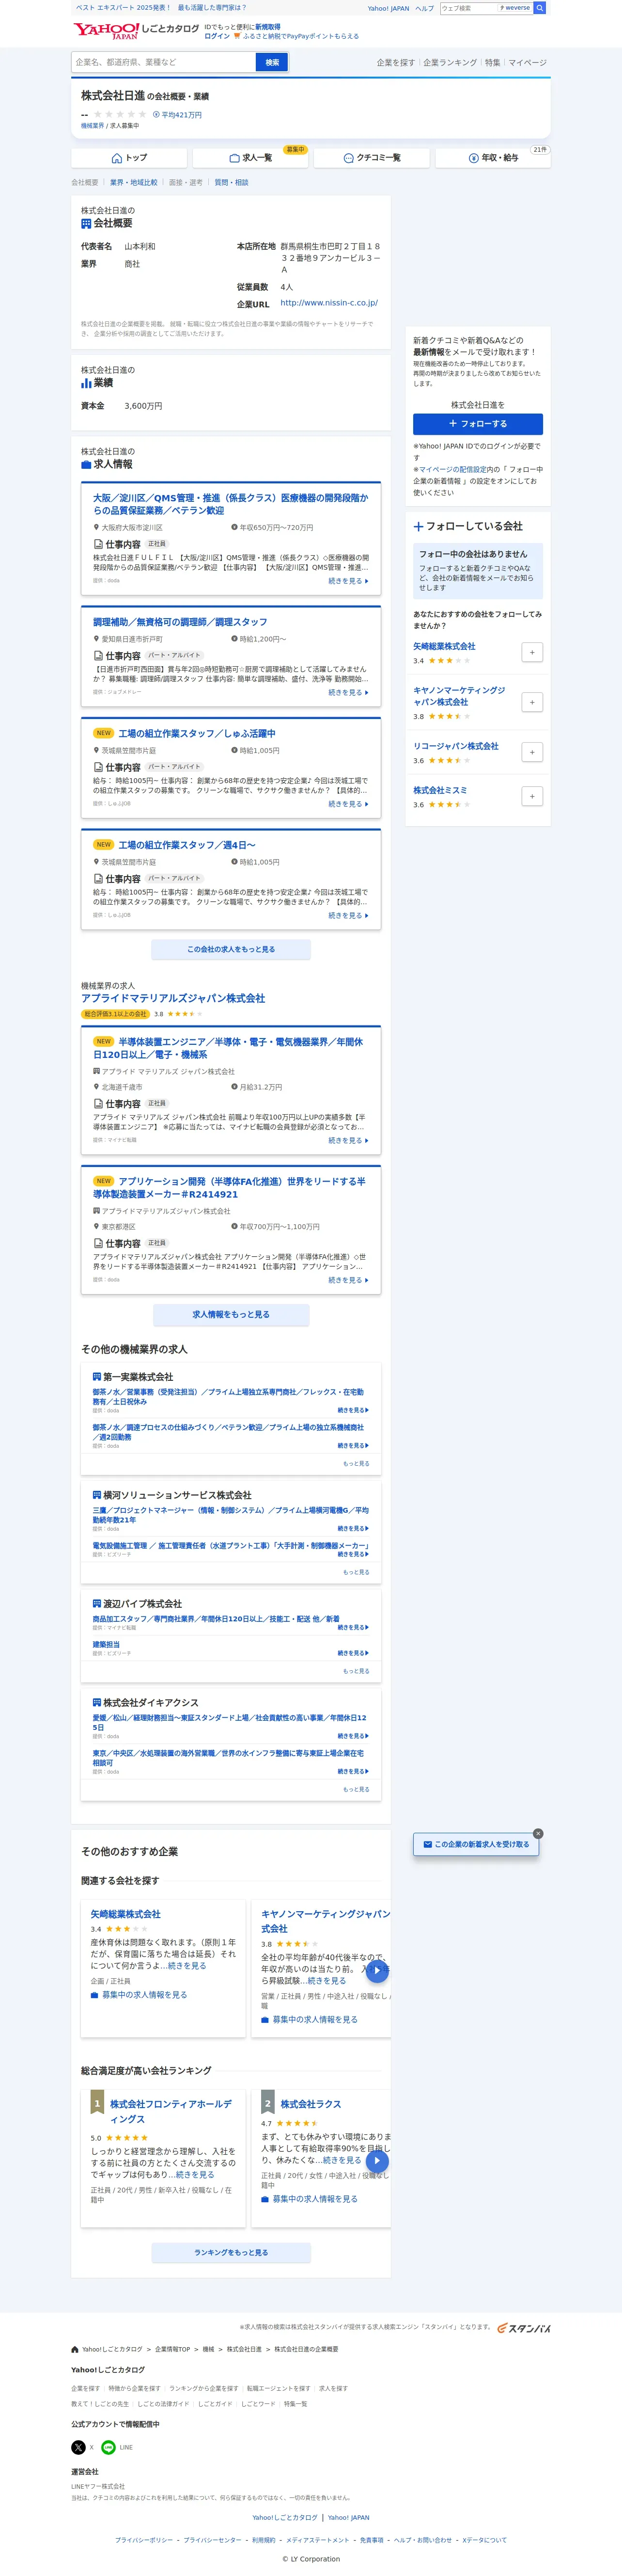Click the average salary 平均421万円 link
Screen dimensions: 622x2576
point(178,115)
